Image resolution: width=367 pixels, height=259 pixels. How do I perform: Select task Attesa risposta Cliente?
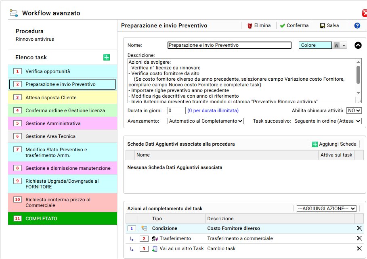click(63, 98)
